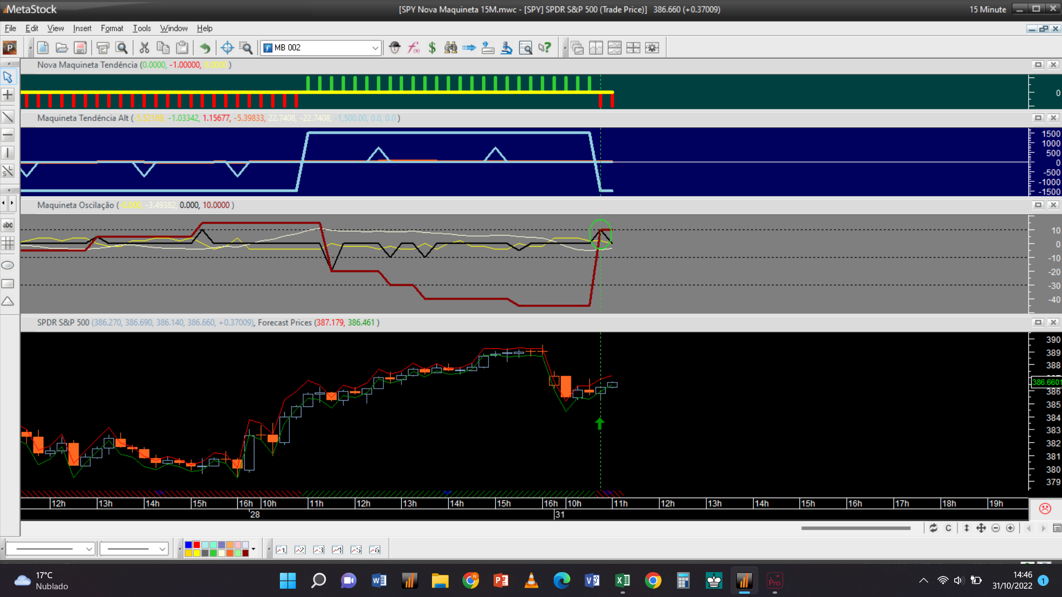Expand the line style dropdown
Image resolution: width=1062 pixels, height=597 pixels.
pos(88,549)
